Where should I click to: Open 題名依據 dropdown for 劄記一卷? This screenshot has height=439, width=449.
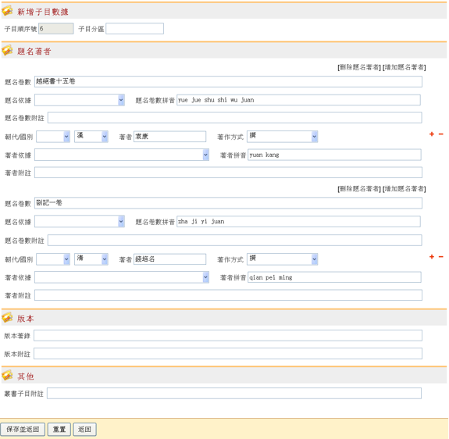click(x=80, y=221)
